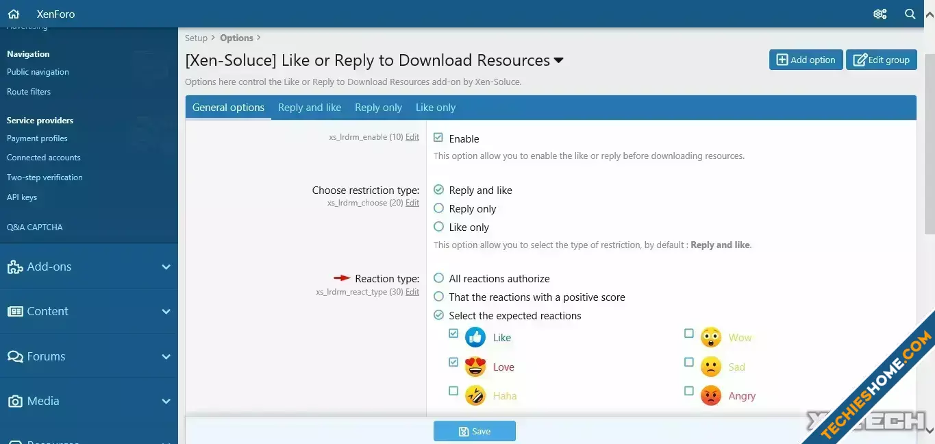Select the Reply only radio option
This screenshot has height=444, width=935.
438,208
